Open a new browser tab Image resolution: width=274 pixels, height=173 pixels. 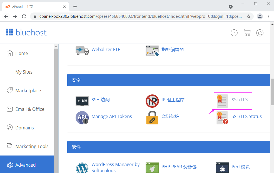[x=75, y=7]
